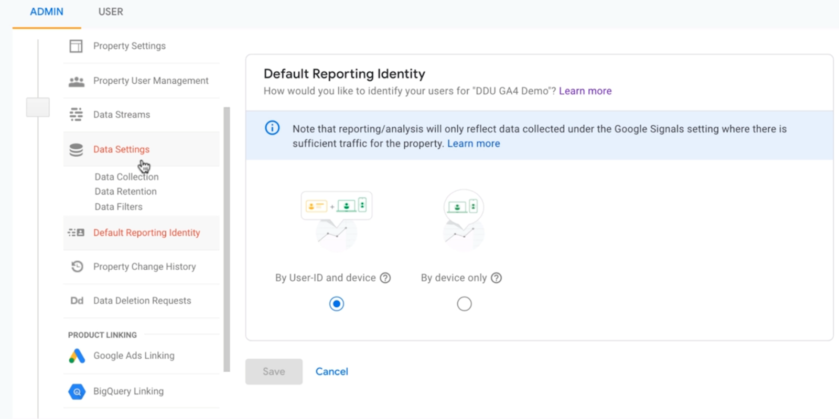Switch to the ADMIN tab
The image size is (839, 419).
(x=47, y=12)
